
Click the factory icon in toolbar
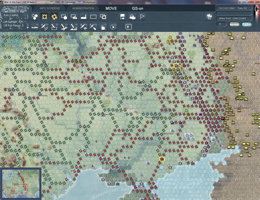click(83, 17)
